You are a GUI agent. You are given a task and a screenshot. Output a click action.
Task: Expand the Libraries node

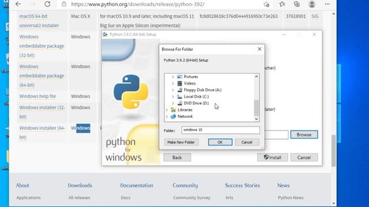[167, 110]
